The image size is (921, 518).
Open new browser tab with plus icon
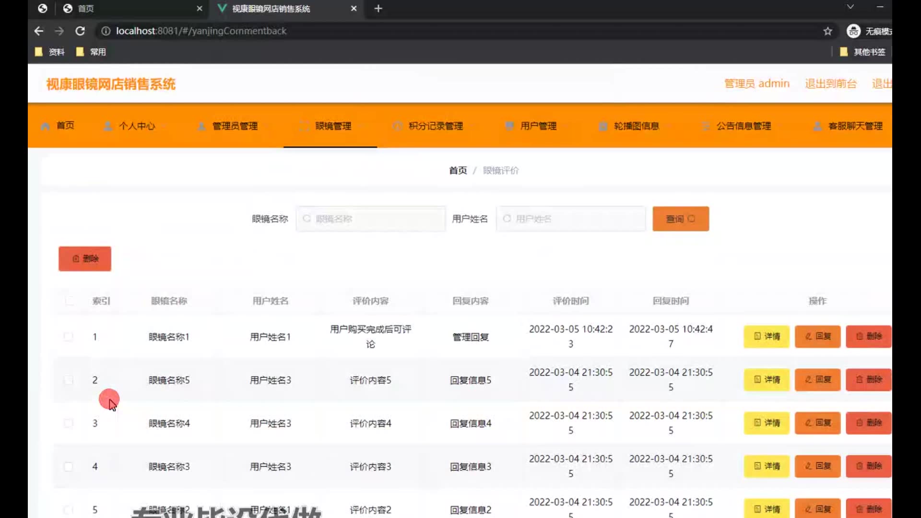coord(378,9)
